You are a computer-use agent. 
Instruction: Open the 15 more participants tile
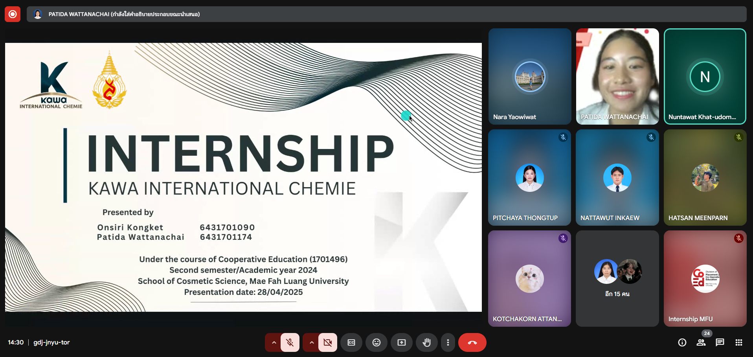617,278
